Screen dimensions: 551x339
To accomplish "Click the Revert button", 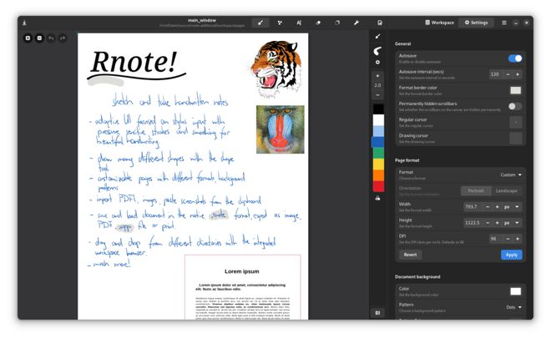I will (x=410, y=255).
